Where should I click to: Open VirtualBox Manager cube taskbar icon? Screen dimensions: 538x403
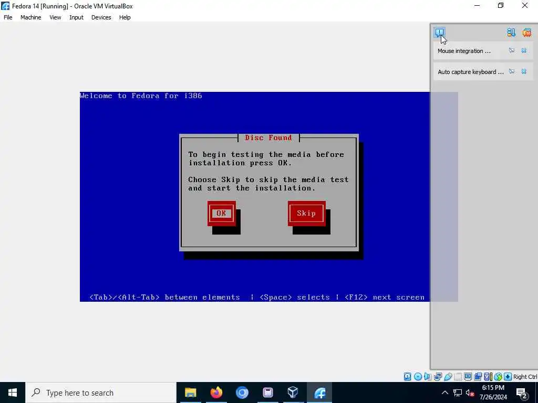coord(293,393)
